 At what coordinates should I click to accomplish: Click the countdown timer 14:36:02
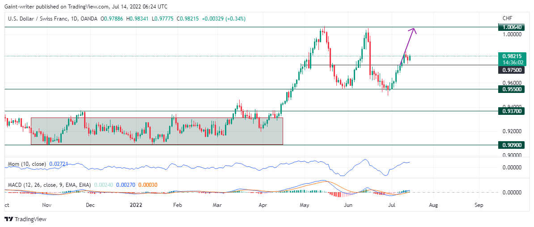click(x=512, y=62)
